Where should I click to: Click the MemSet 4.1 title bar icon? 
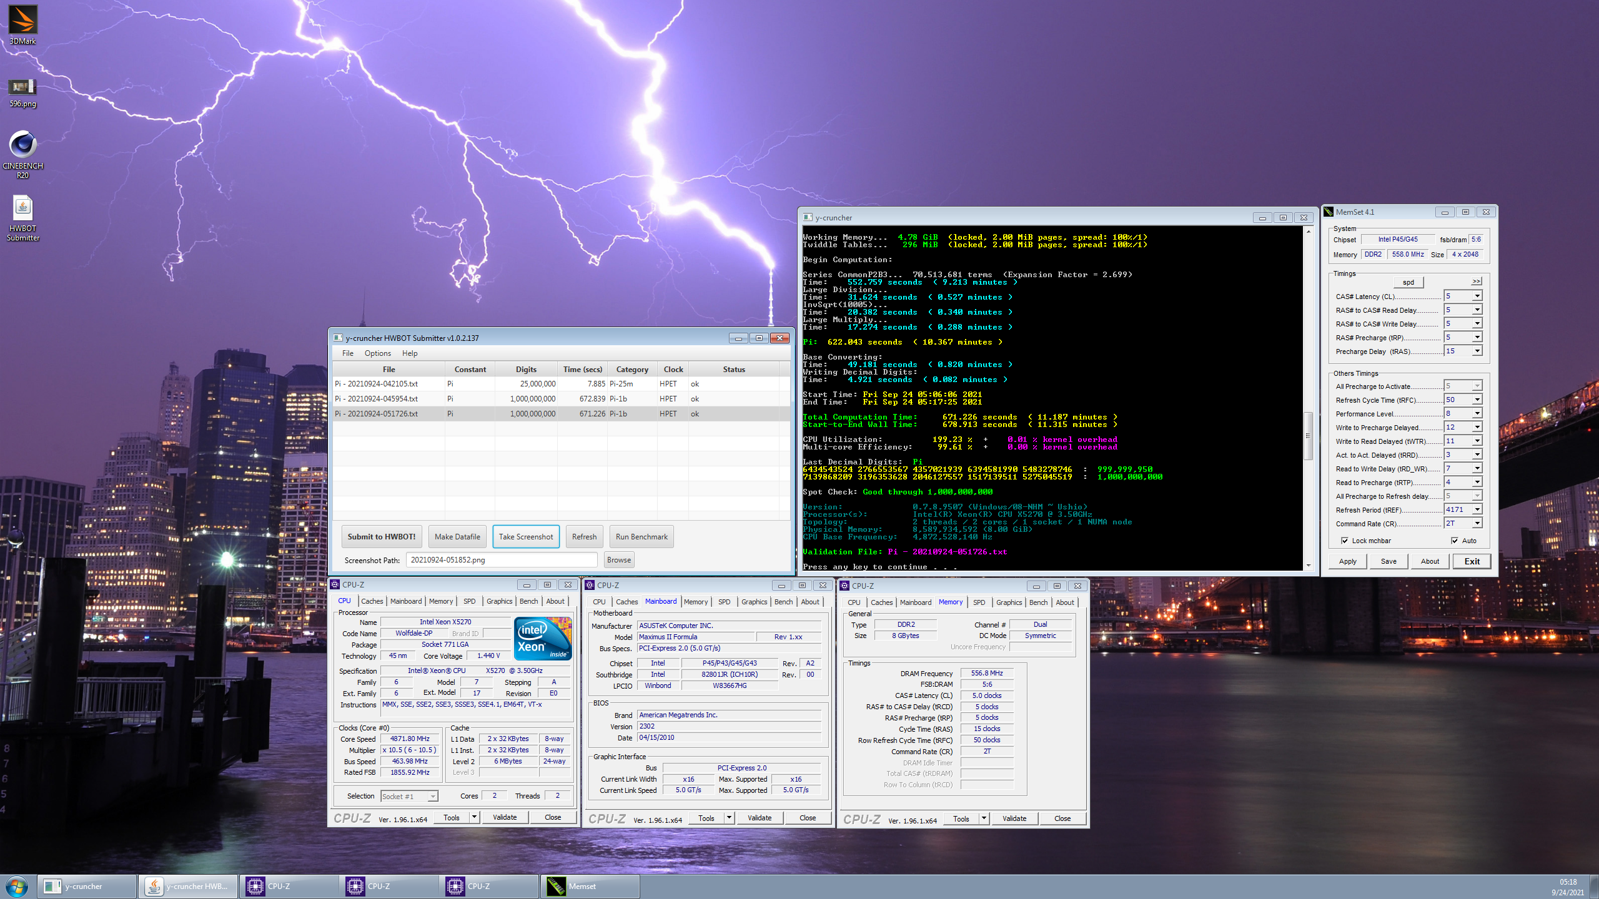click(x=1329, y=212)
